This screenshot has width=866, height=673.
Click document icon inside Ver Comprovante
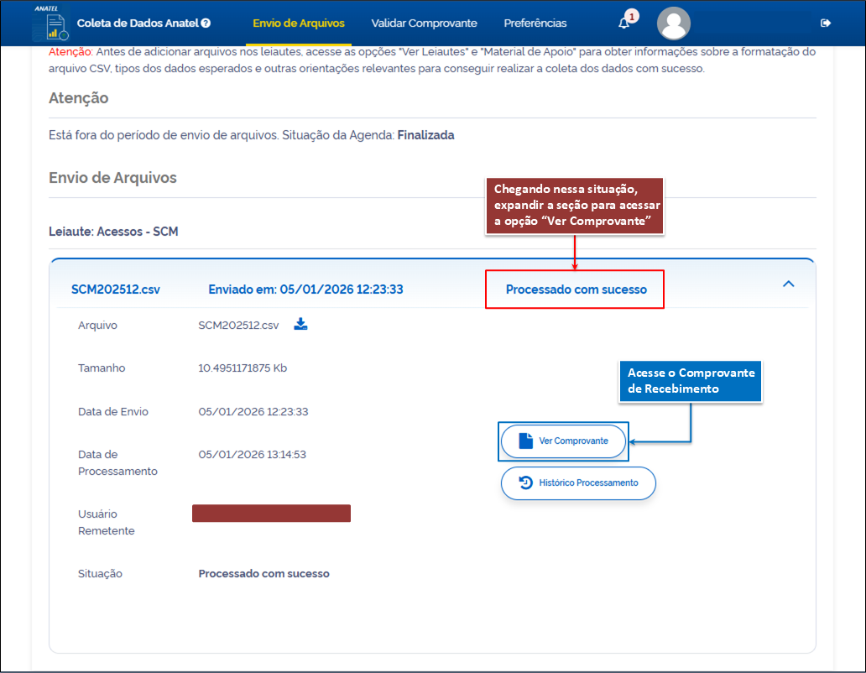[525, 441]
